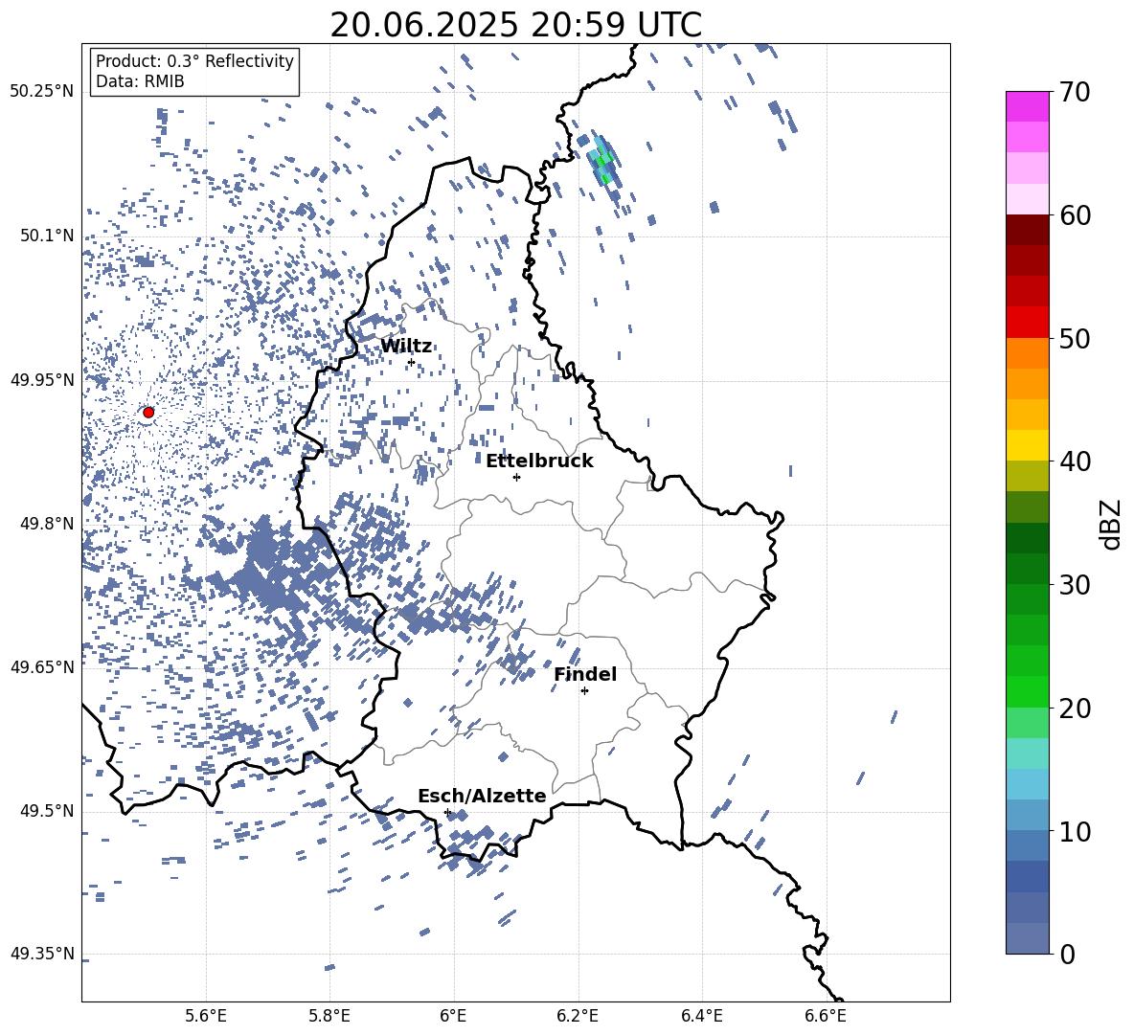Click the green-cyan radar echo cell in the northeast

coord(604,161)
